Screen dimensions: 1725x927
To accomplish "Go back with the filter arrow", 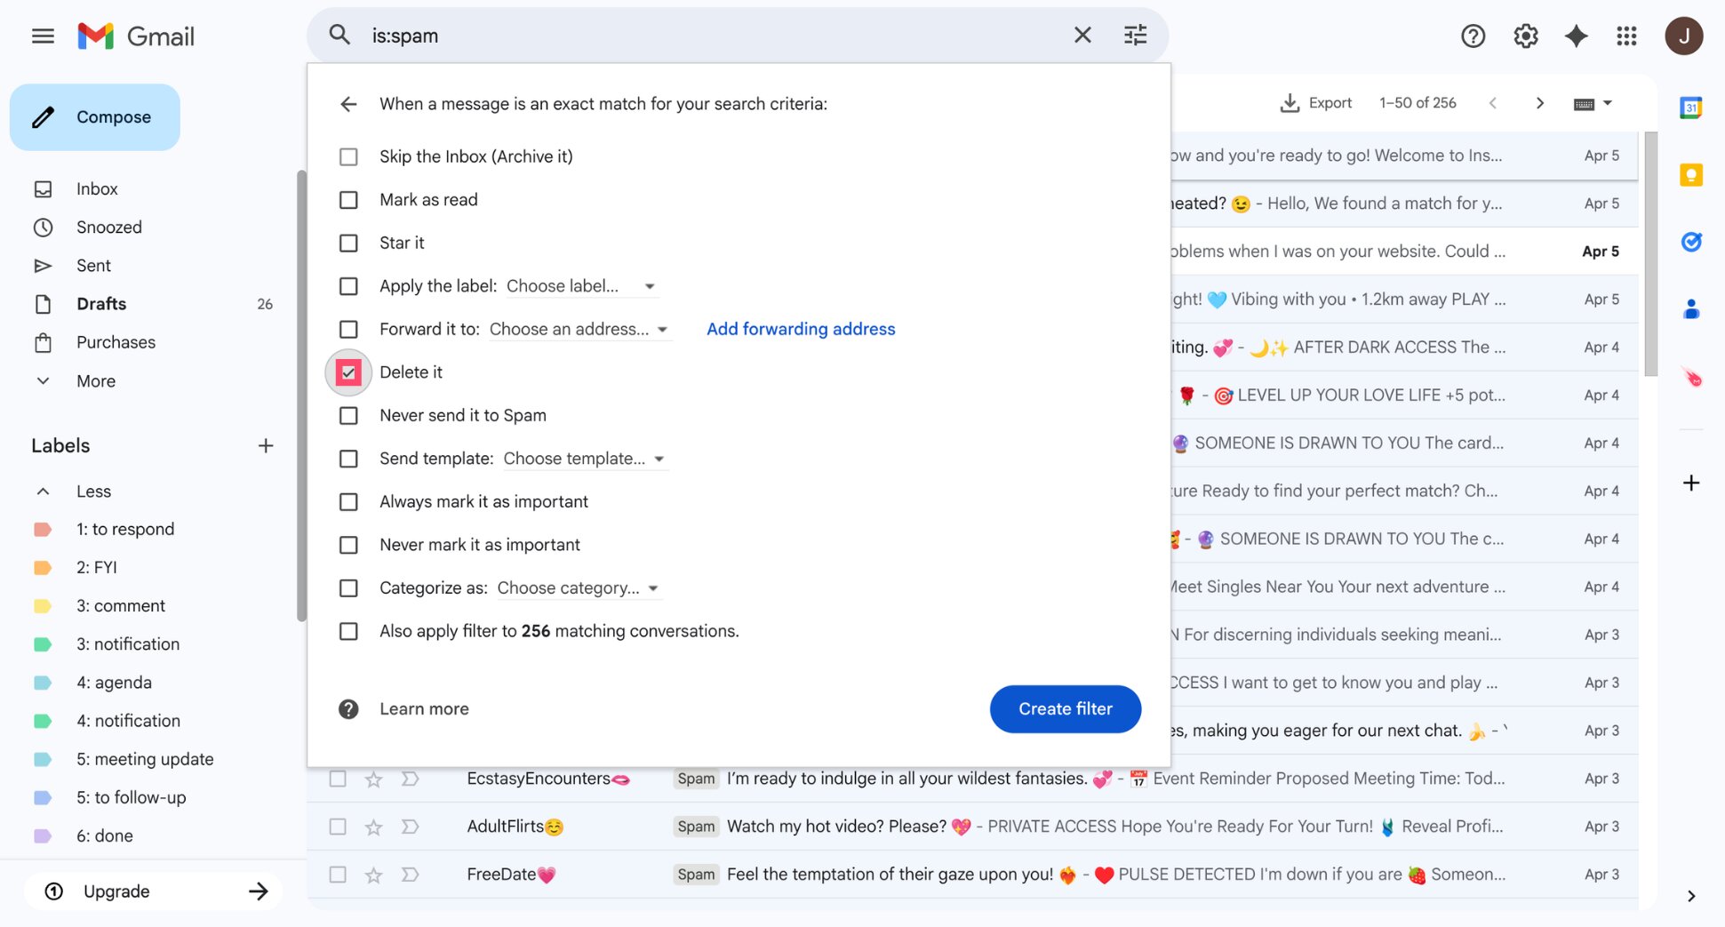I will [348, 104].
